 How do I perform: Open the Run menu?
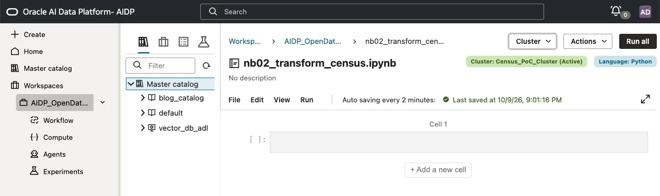pyautogui.click(x=307, y=100)
